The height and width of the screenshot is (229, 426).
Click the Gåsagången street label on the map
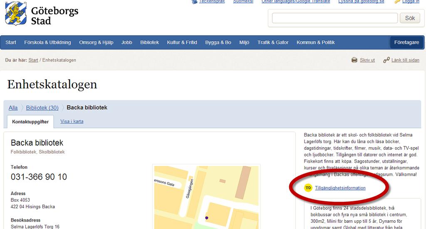tap(189, 189)
